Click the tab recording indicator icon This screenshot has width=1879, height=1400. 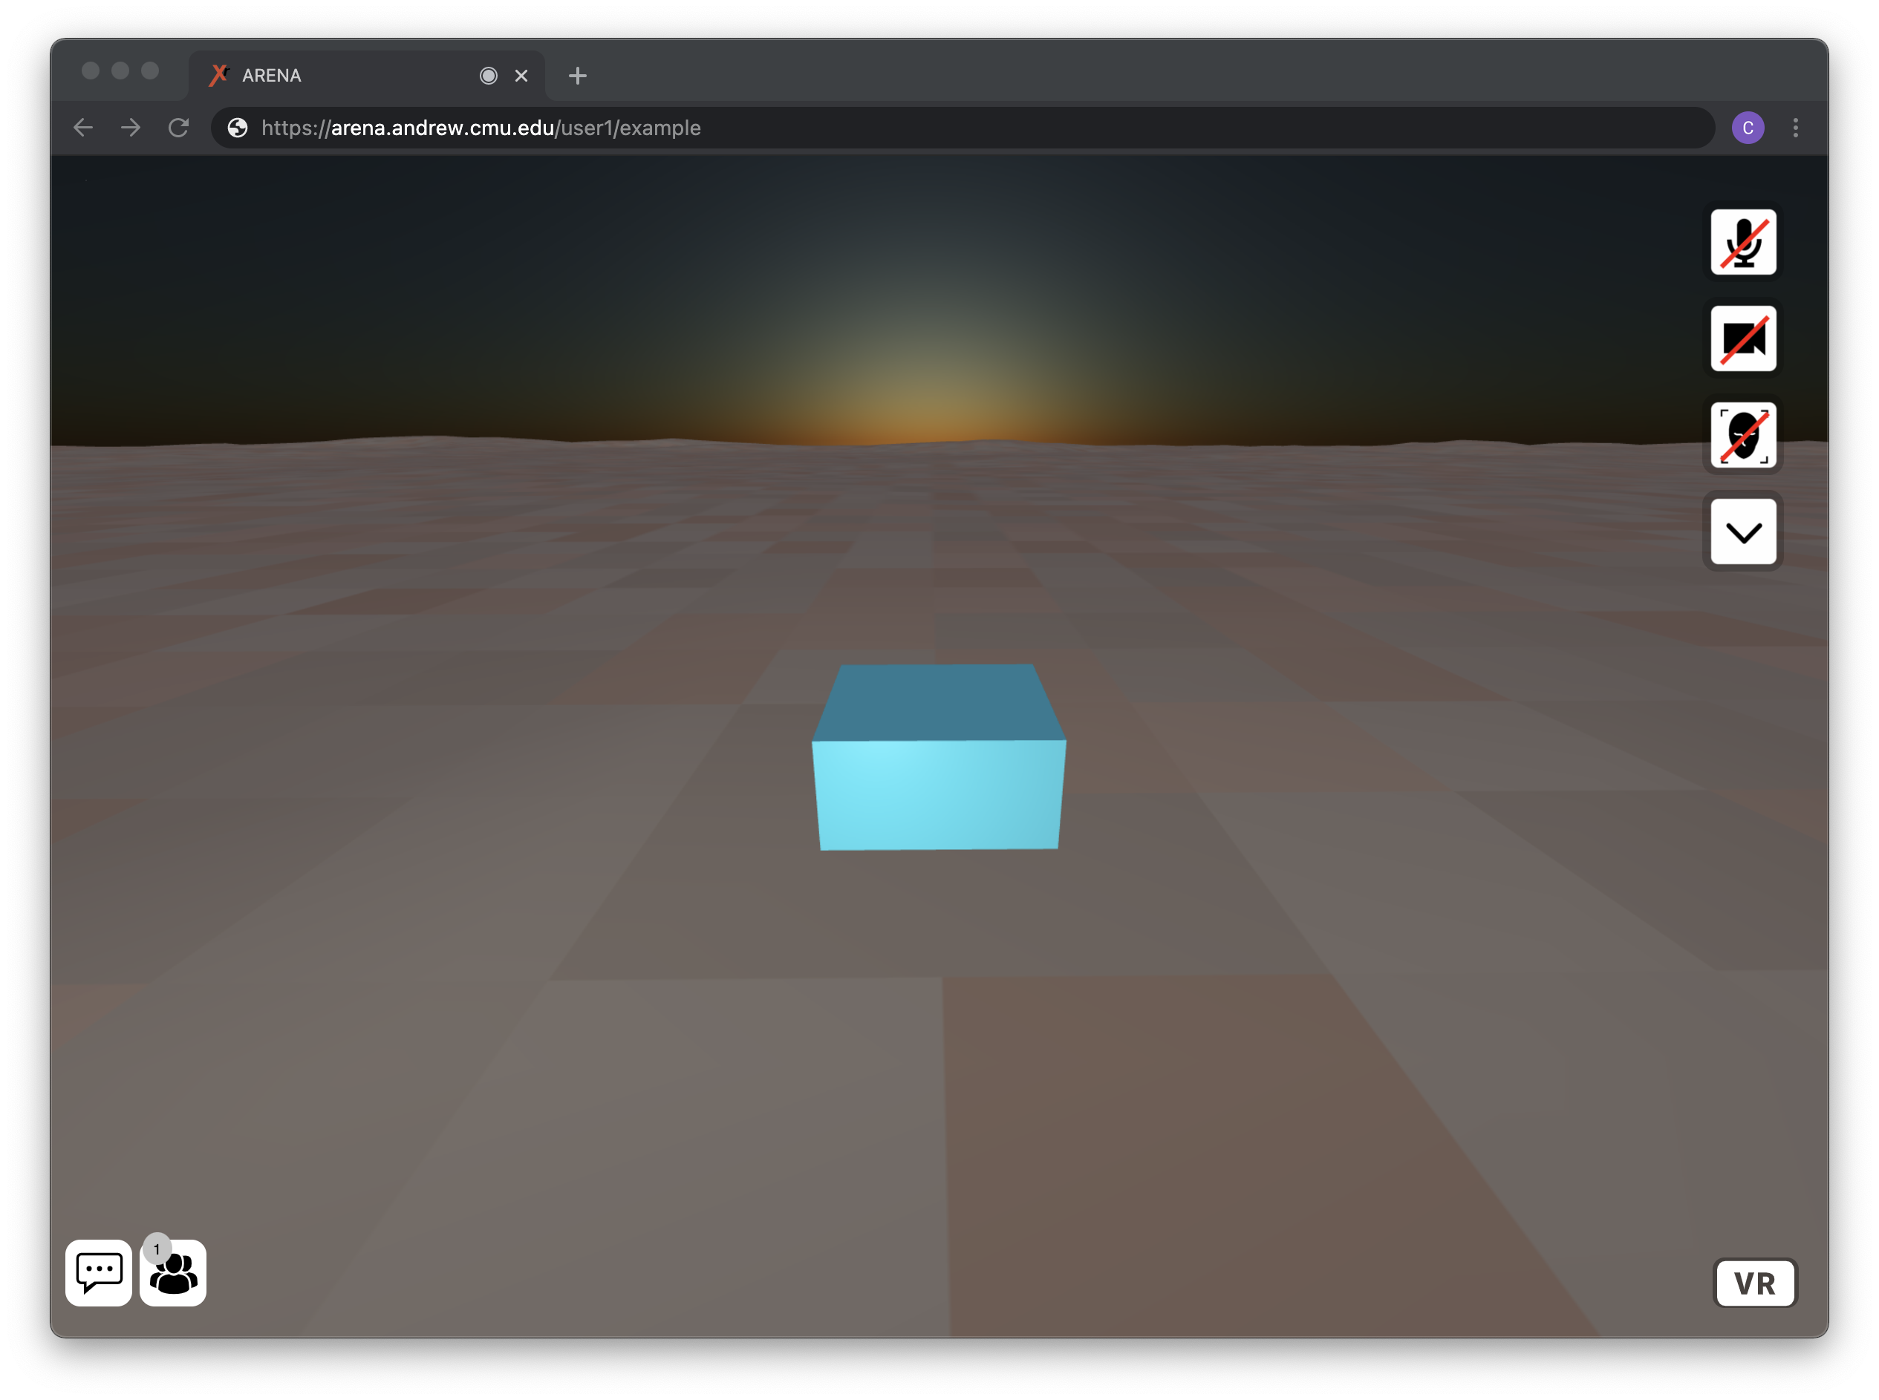[489, 76]
